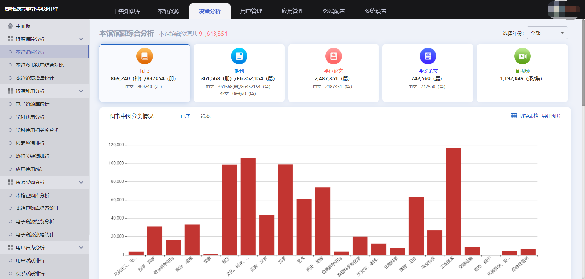Click the table grid icon next to 切换表格

point(514,116)
